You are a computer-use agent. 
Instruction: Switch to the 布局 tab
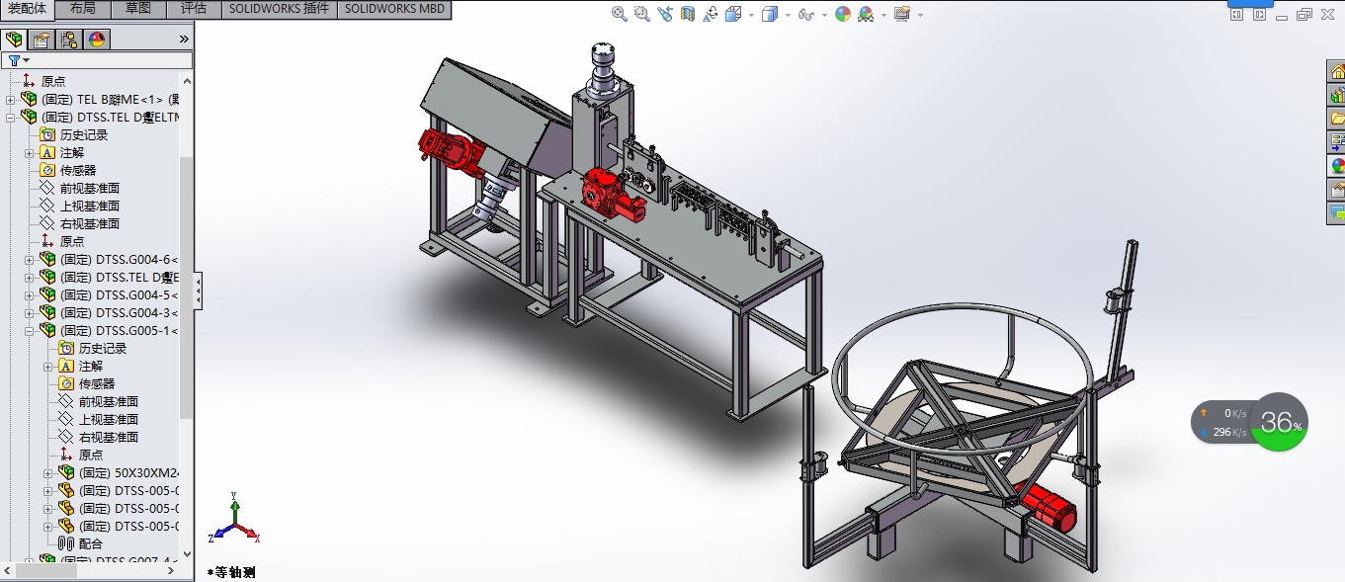83,9
